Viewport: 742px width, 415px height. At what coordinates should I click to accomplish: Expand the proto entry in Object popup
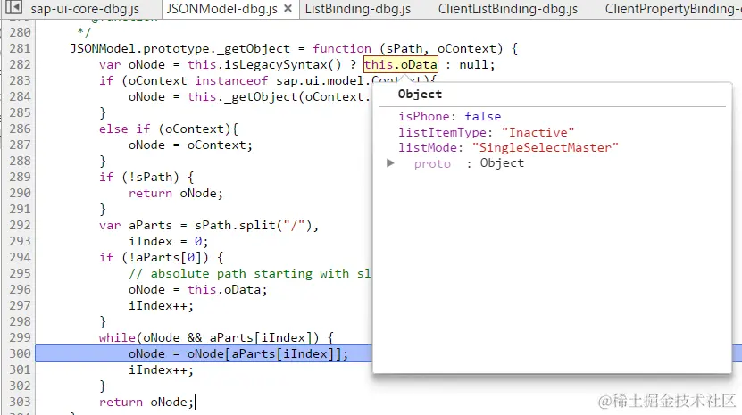[x=390, y=163]
